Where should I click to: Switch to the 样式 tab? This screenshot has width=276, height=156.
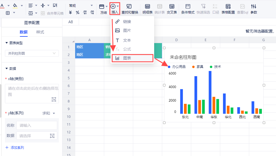pyautogui.click(x=40, y=32)
